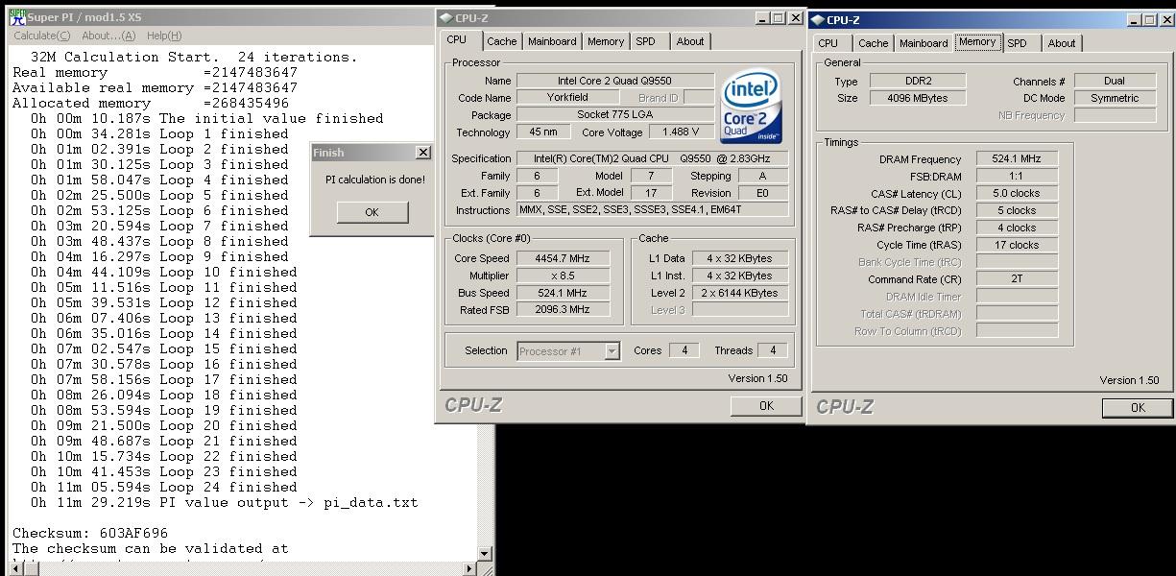The image size is (1176, 576).
Task: Switch to CPU tab in memory CPU-Z window
Action: (828, 43)
